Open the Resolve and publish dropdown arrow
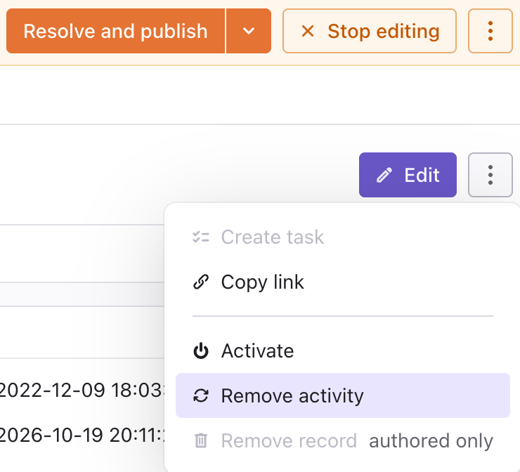The height and width of the screenshot is (472, 520). [x=249, y=31]
